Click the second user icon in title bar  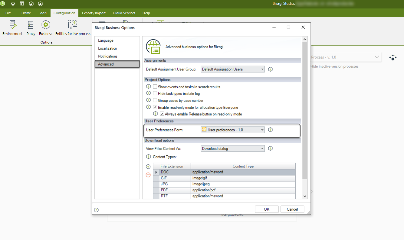[40, 4]
